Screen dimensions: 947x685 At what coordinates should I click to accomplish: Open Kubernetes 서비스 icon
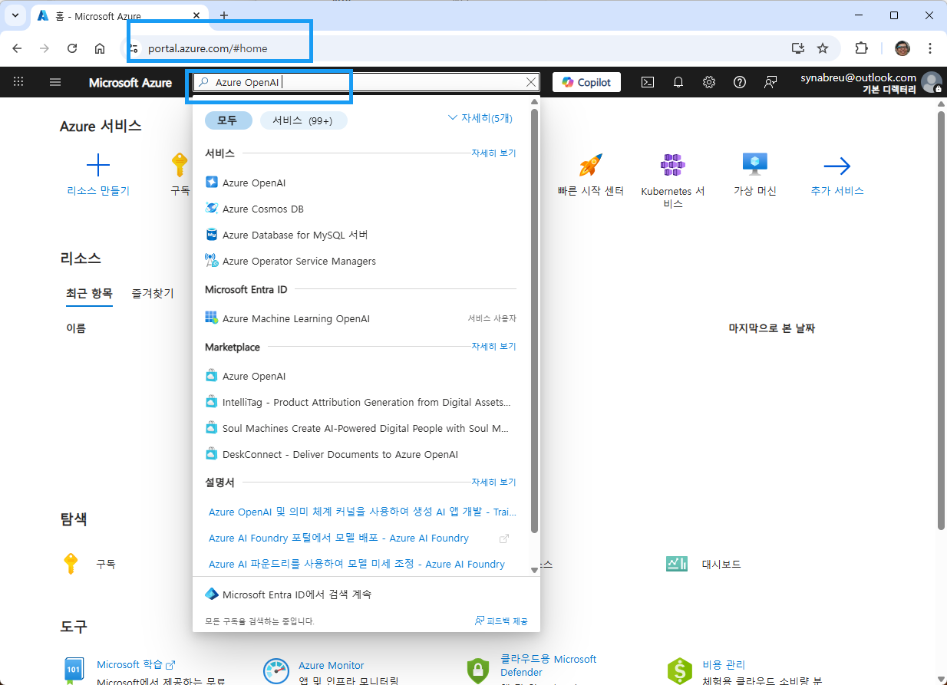click(x=673, y=165)
